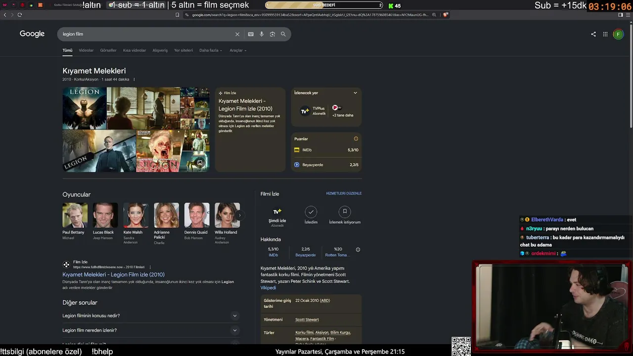
Task: Open the browser hamburger menu
Action: click(x=628, y=15)
